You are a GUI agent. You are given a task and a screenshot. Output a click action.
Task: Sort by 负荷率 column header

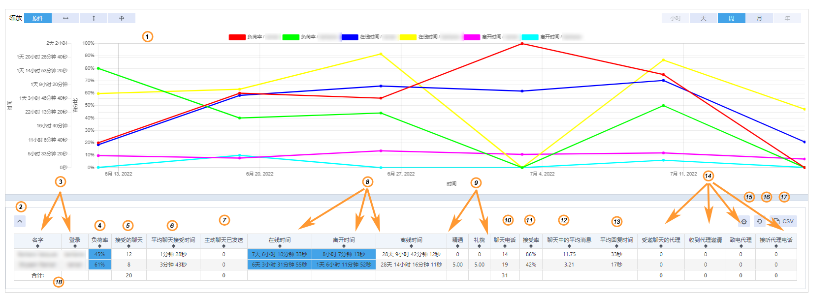tap(99, 241)
